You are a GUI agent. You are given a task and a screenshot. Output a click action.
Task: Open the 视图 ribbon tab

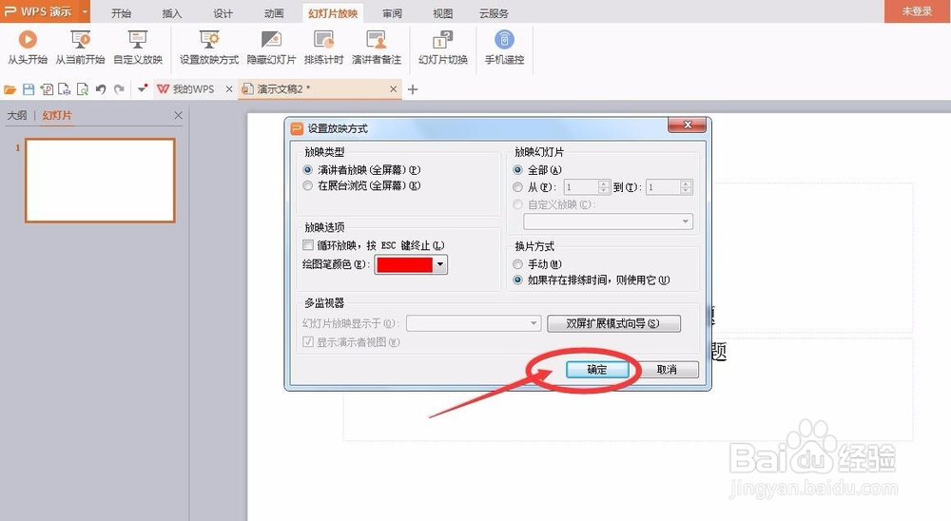point(443,12)
